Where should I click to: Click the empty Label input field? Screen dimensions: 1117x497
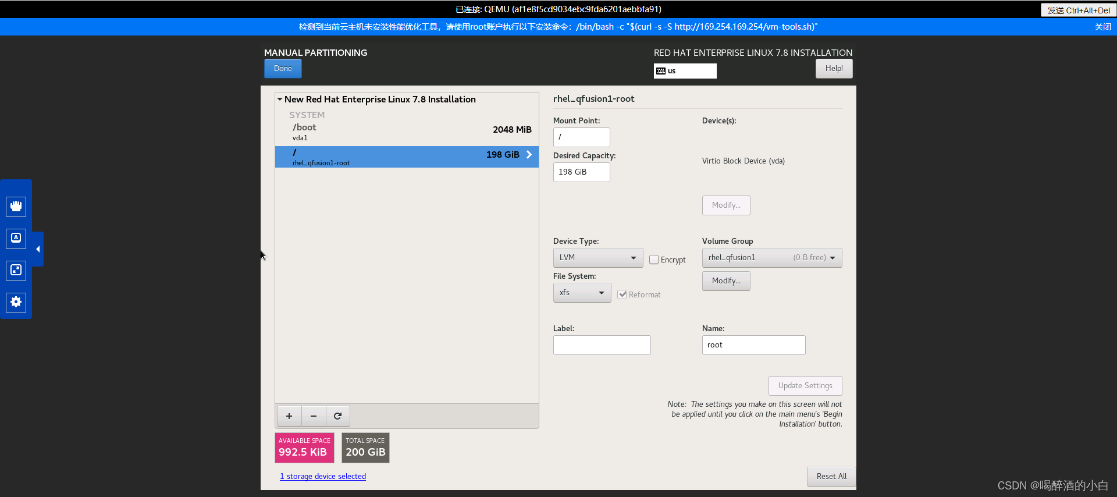pyautogui.click(x=602, y=345)
